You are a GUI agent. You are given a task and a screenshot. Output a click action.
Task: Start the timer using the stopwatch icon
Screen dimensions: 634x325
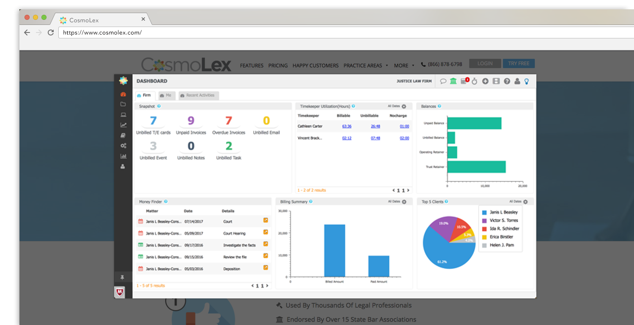tap(475, 81)
